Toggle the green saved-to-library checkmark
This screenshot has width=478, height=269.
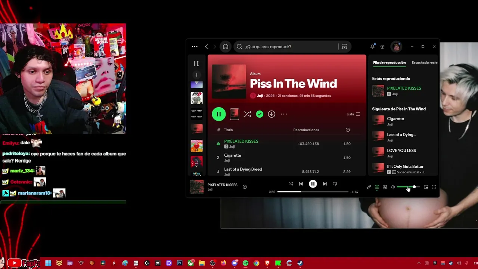click(x=260, y=114)
